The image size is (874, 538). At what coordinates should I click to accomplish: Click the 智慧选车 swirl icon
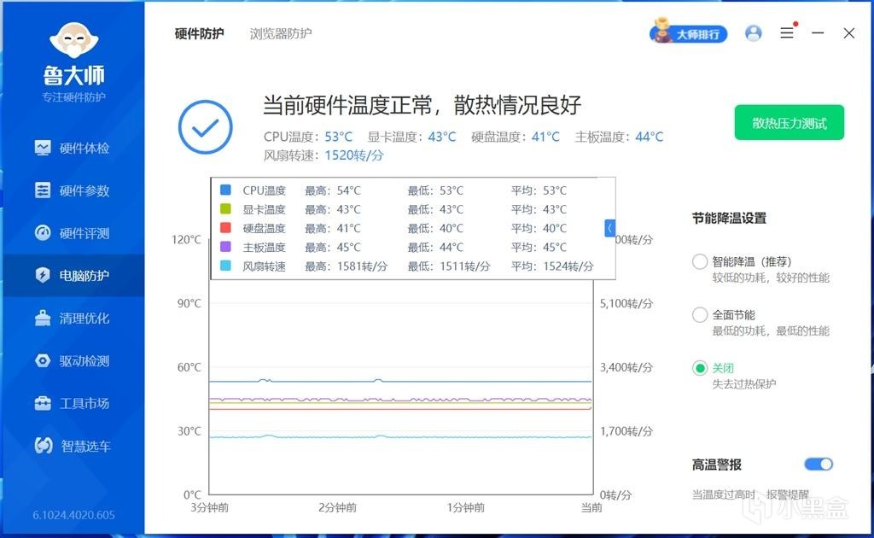pos(43,446)
